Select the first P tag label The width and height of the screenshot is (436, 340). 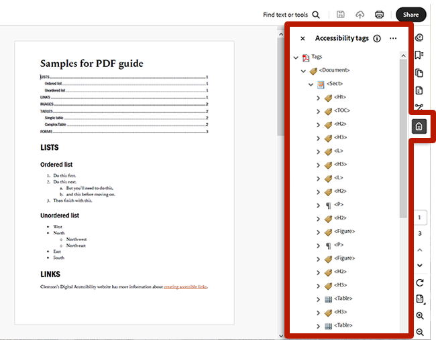[x=339, y=204]
